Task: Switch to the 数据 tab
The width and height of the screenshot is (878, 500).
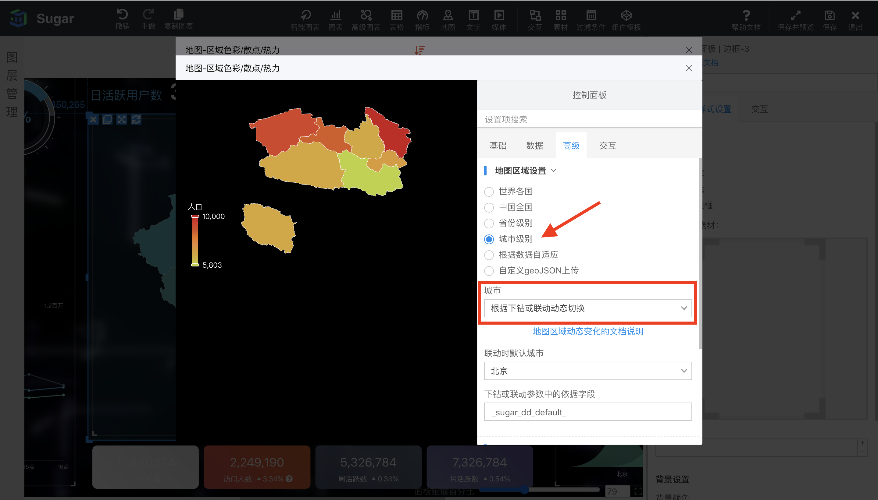Action: [534, 146]
